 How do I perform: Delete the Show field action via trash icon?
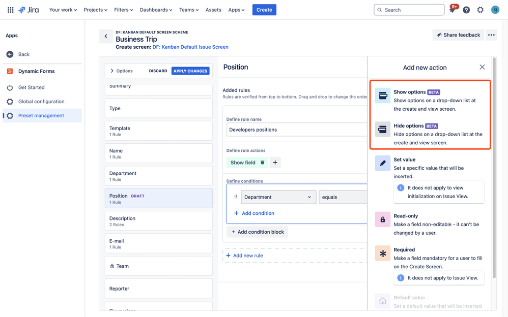[263, 163]
